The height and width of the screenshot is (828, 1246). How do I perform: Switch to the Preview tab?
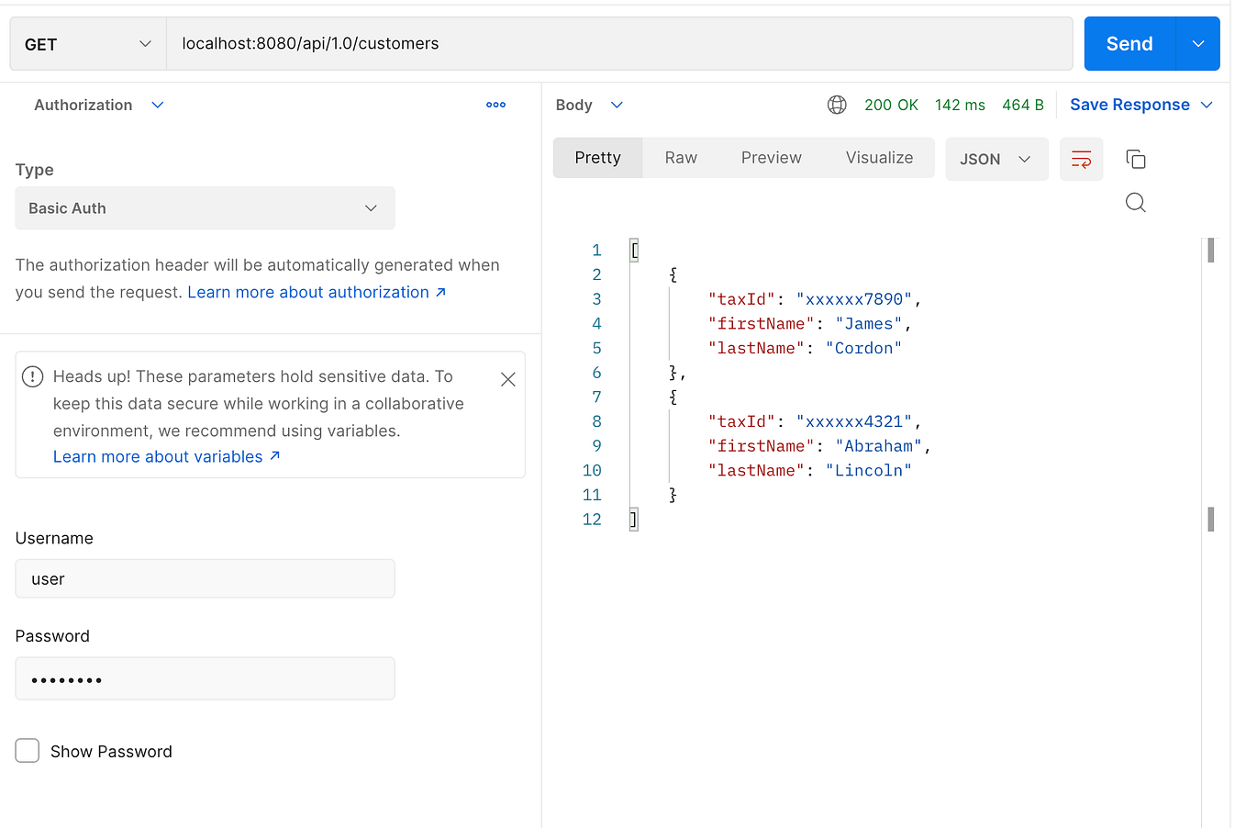771,157
